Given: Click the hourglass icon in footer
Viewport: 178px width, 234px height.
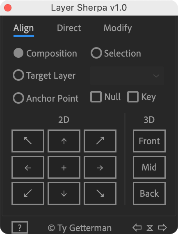Looking at the screenshot, I should tap(150, 228).
